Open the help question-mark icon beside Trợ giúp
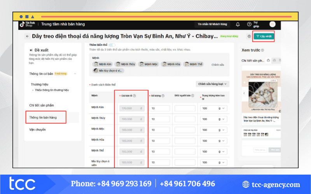This screenshot has width=311, height=194. [249, 24]
